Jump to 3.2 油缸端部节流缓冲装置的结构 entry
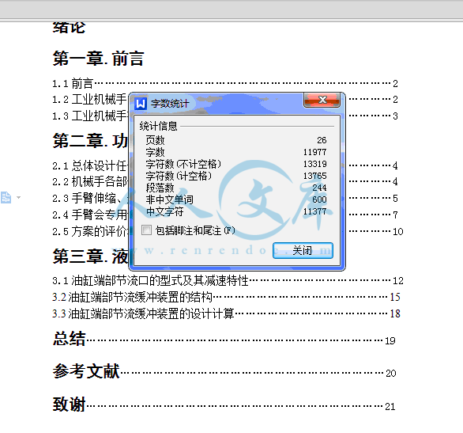The width and height of the screenshot is (463, 433). [x=226, y=297]
